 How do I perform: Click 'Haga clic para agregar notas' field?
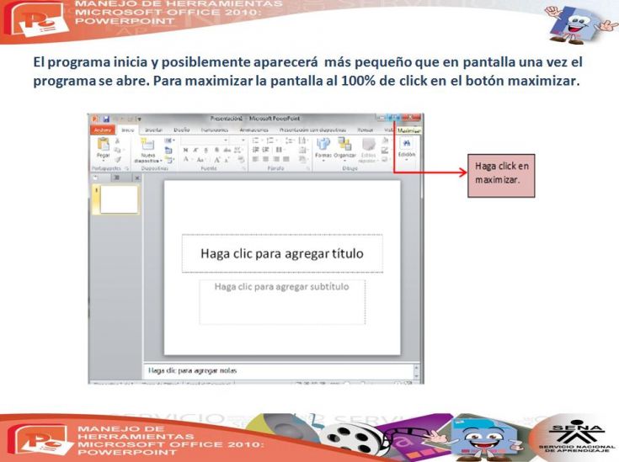(278, 371)
